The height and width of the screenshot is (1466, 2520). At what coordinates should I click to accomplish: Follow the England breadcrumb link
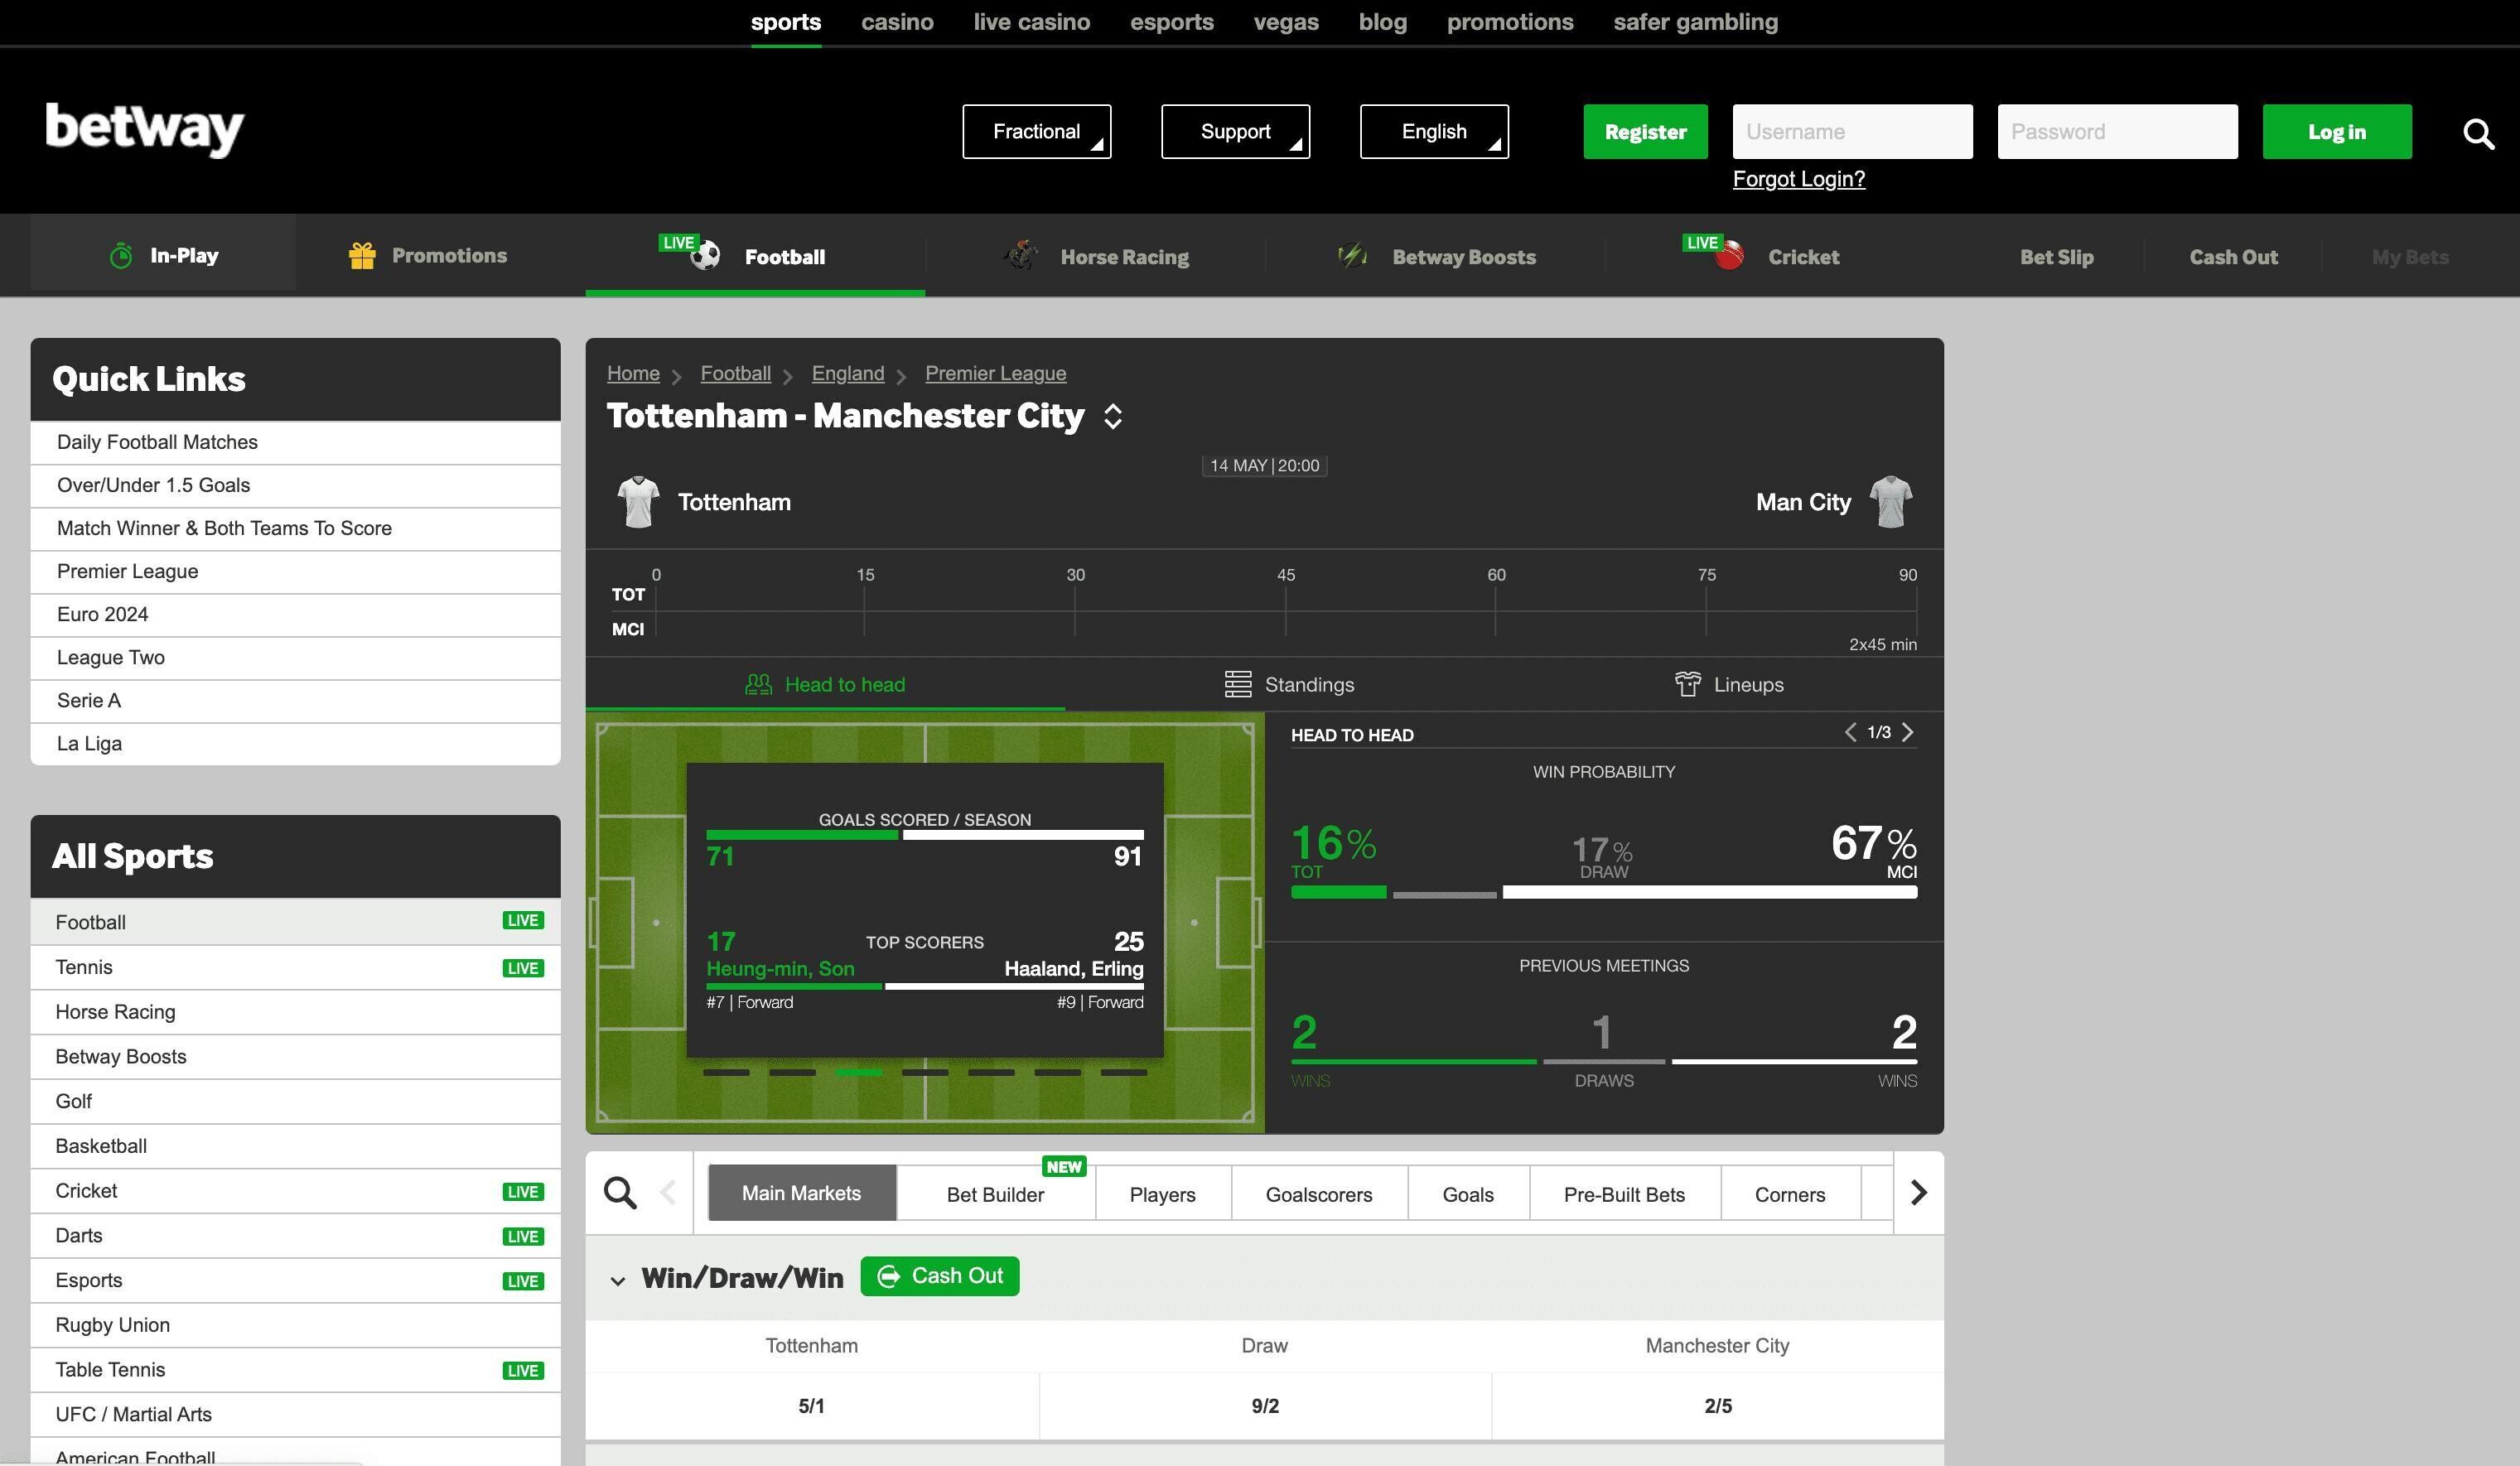coord(848,373)
